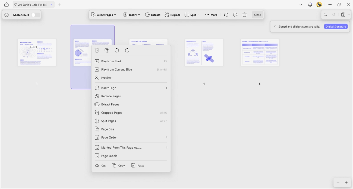The height and width of the screenshot is (189, 353).
Task: Select page 4 thumbnail with satellite
Action: pos(204,53)
